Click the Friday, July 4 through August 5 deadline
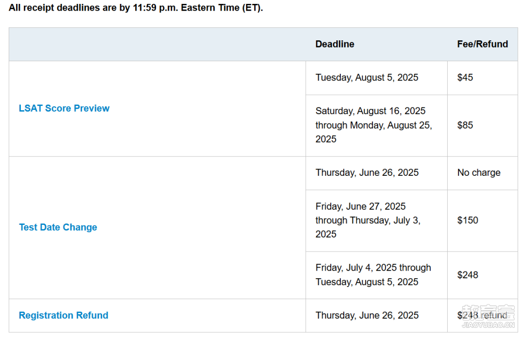Screen dimensions: 525x339 click(373, 275)
